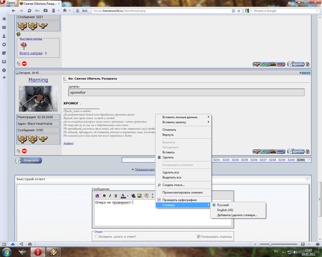Toggle italic formatting in the quick reply editor
This screenshot has width=322, height=257.
pyautogui.click(x=110, y=195)
